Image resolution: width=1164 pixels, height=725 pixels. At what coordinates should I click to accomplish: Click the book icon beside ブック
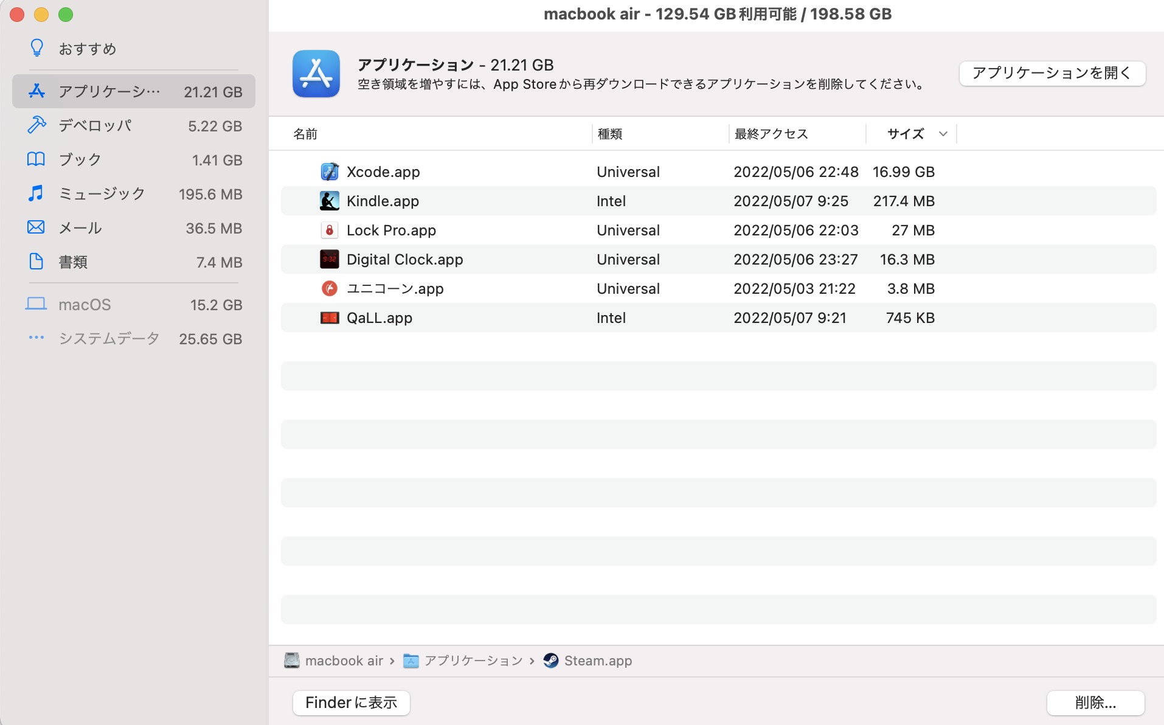tap(36, 159)
